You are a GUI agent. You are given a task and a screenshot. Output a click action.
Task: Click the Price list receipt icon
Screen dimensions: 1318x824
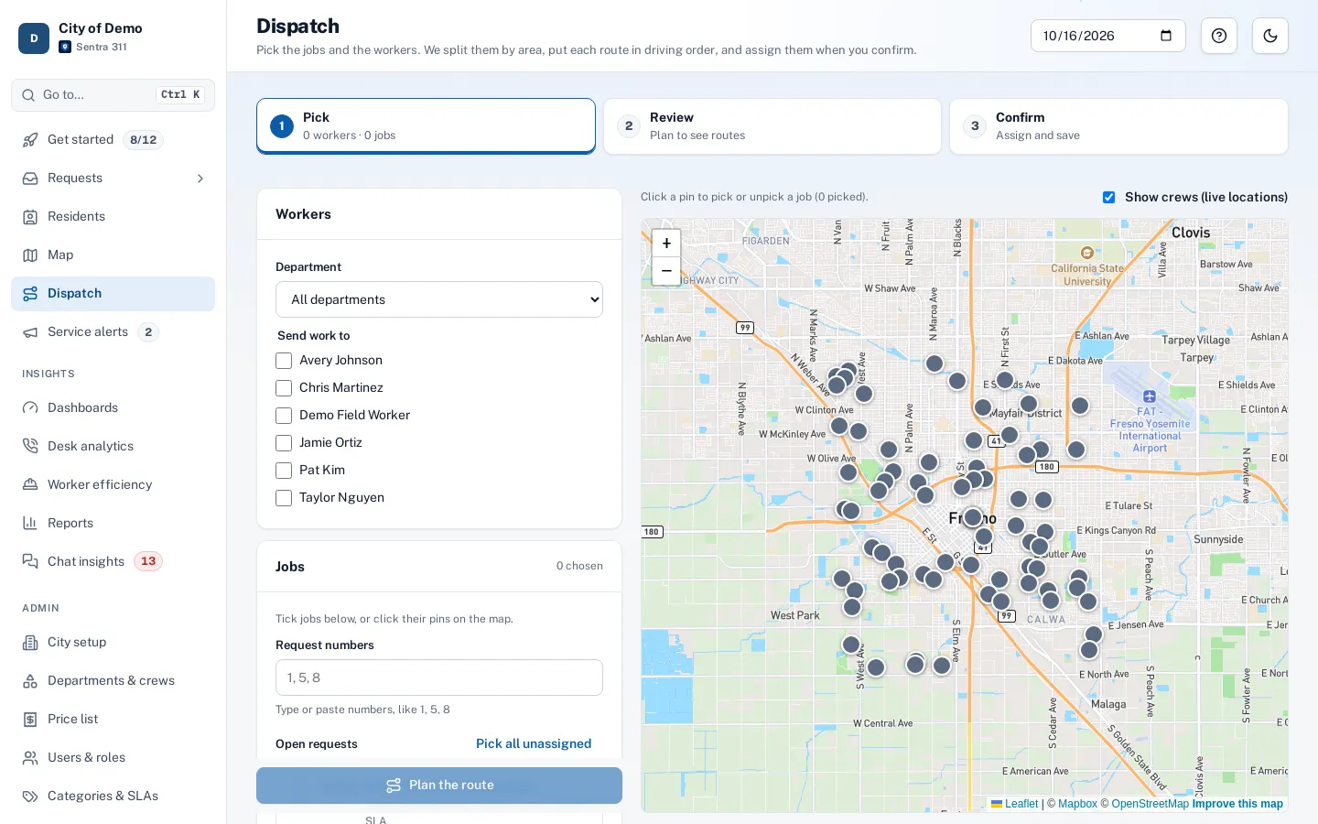(x=30, y=720)
